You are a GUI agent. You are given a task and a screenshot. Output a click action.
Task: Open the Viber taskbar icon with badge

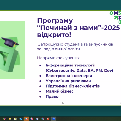point(32,119)
